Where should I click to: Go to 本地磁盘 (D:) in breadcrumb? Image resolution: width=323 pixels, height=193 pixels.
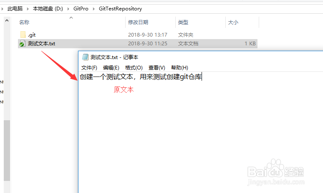tap(48, 9)
